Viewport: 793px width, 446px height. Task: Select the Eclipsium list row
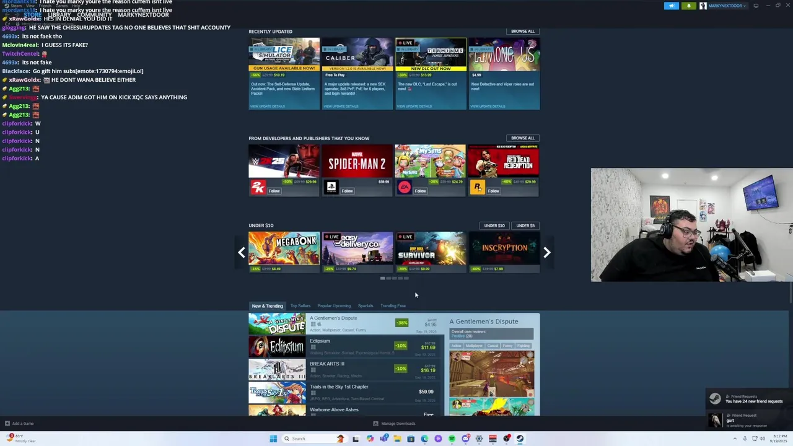[344, 347]
